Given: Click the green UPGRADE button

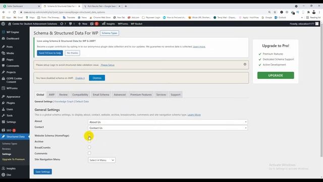Looking at the screenshot, I should tap(276, 75).
